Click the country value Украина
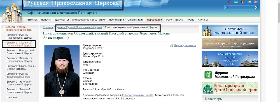 [87, 81]
